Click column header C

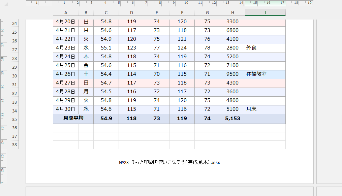pos(106,13)
